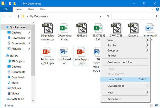Expand the Sort by submenu
Screen dimensions: 160x108
tap(125, 45)
